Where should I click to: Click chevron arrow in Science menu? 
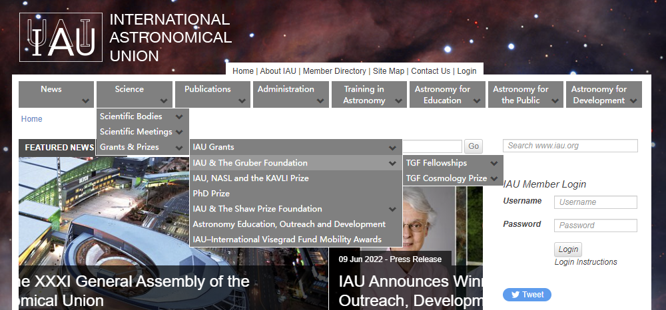click(164, 101)
